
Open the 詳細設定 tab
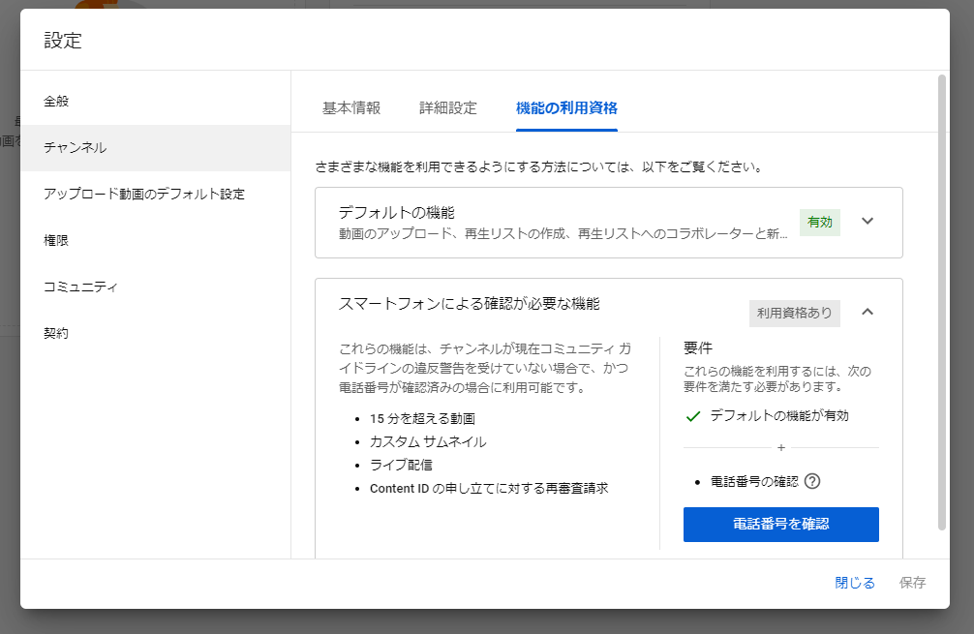448,107
